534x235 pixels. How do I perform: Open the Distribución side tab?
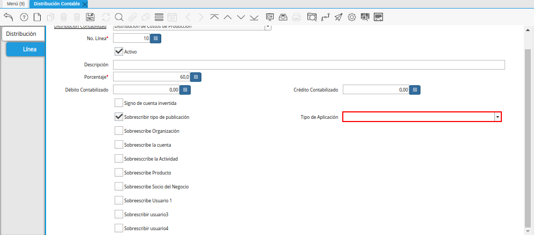(x=23, y=34)
